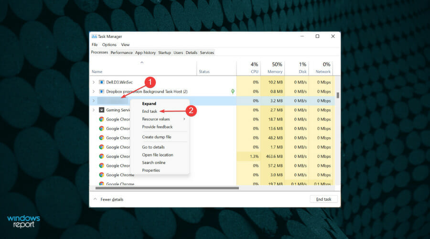Click the Chrome icon in the 3.0 MB row

[101, 175]
